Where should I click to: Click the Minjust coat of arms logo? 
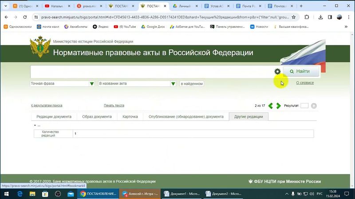[40, 47]
